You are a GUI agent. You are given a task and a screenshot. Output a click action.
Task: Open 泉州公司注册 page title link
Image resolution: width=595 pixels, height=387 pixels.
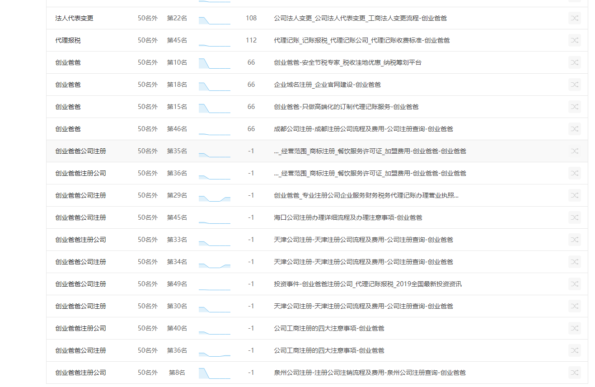point(370,373)
